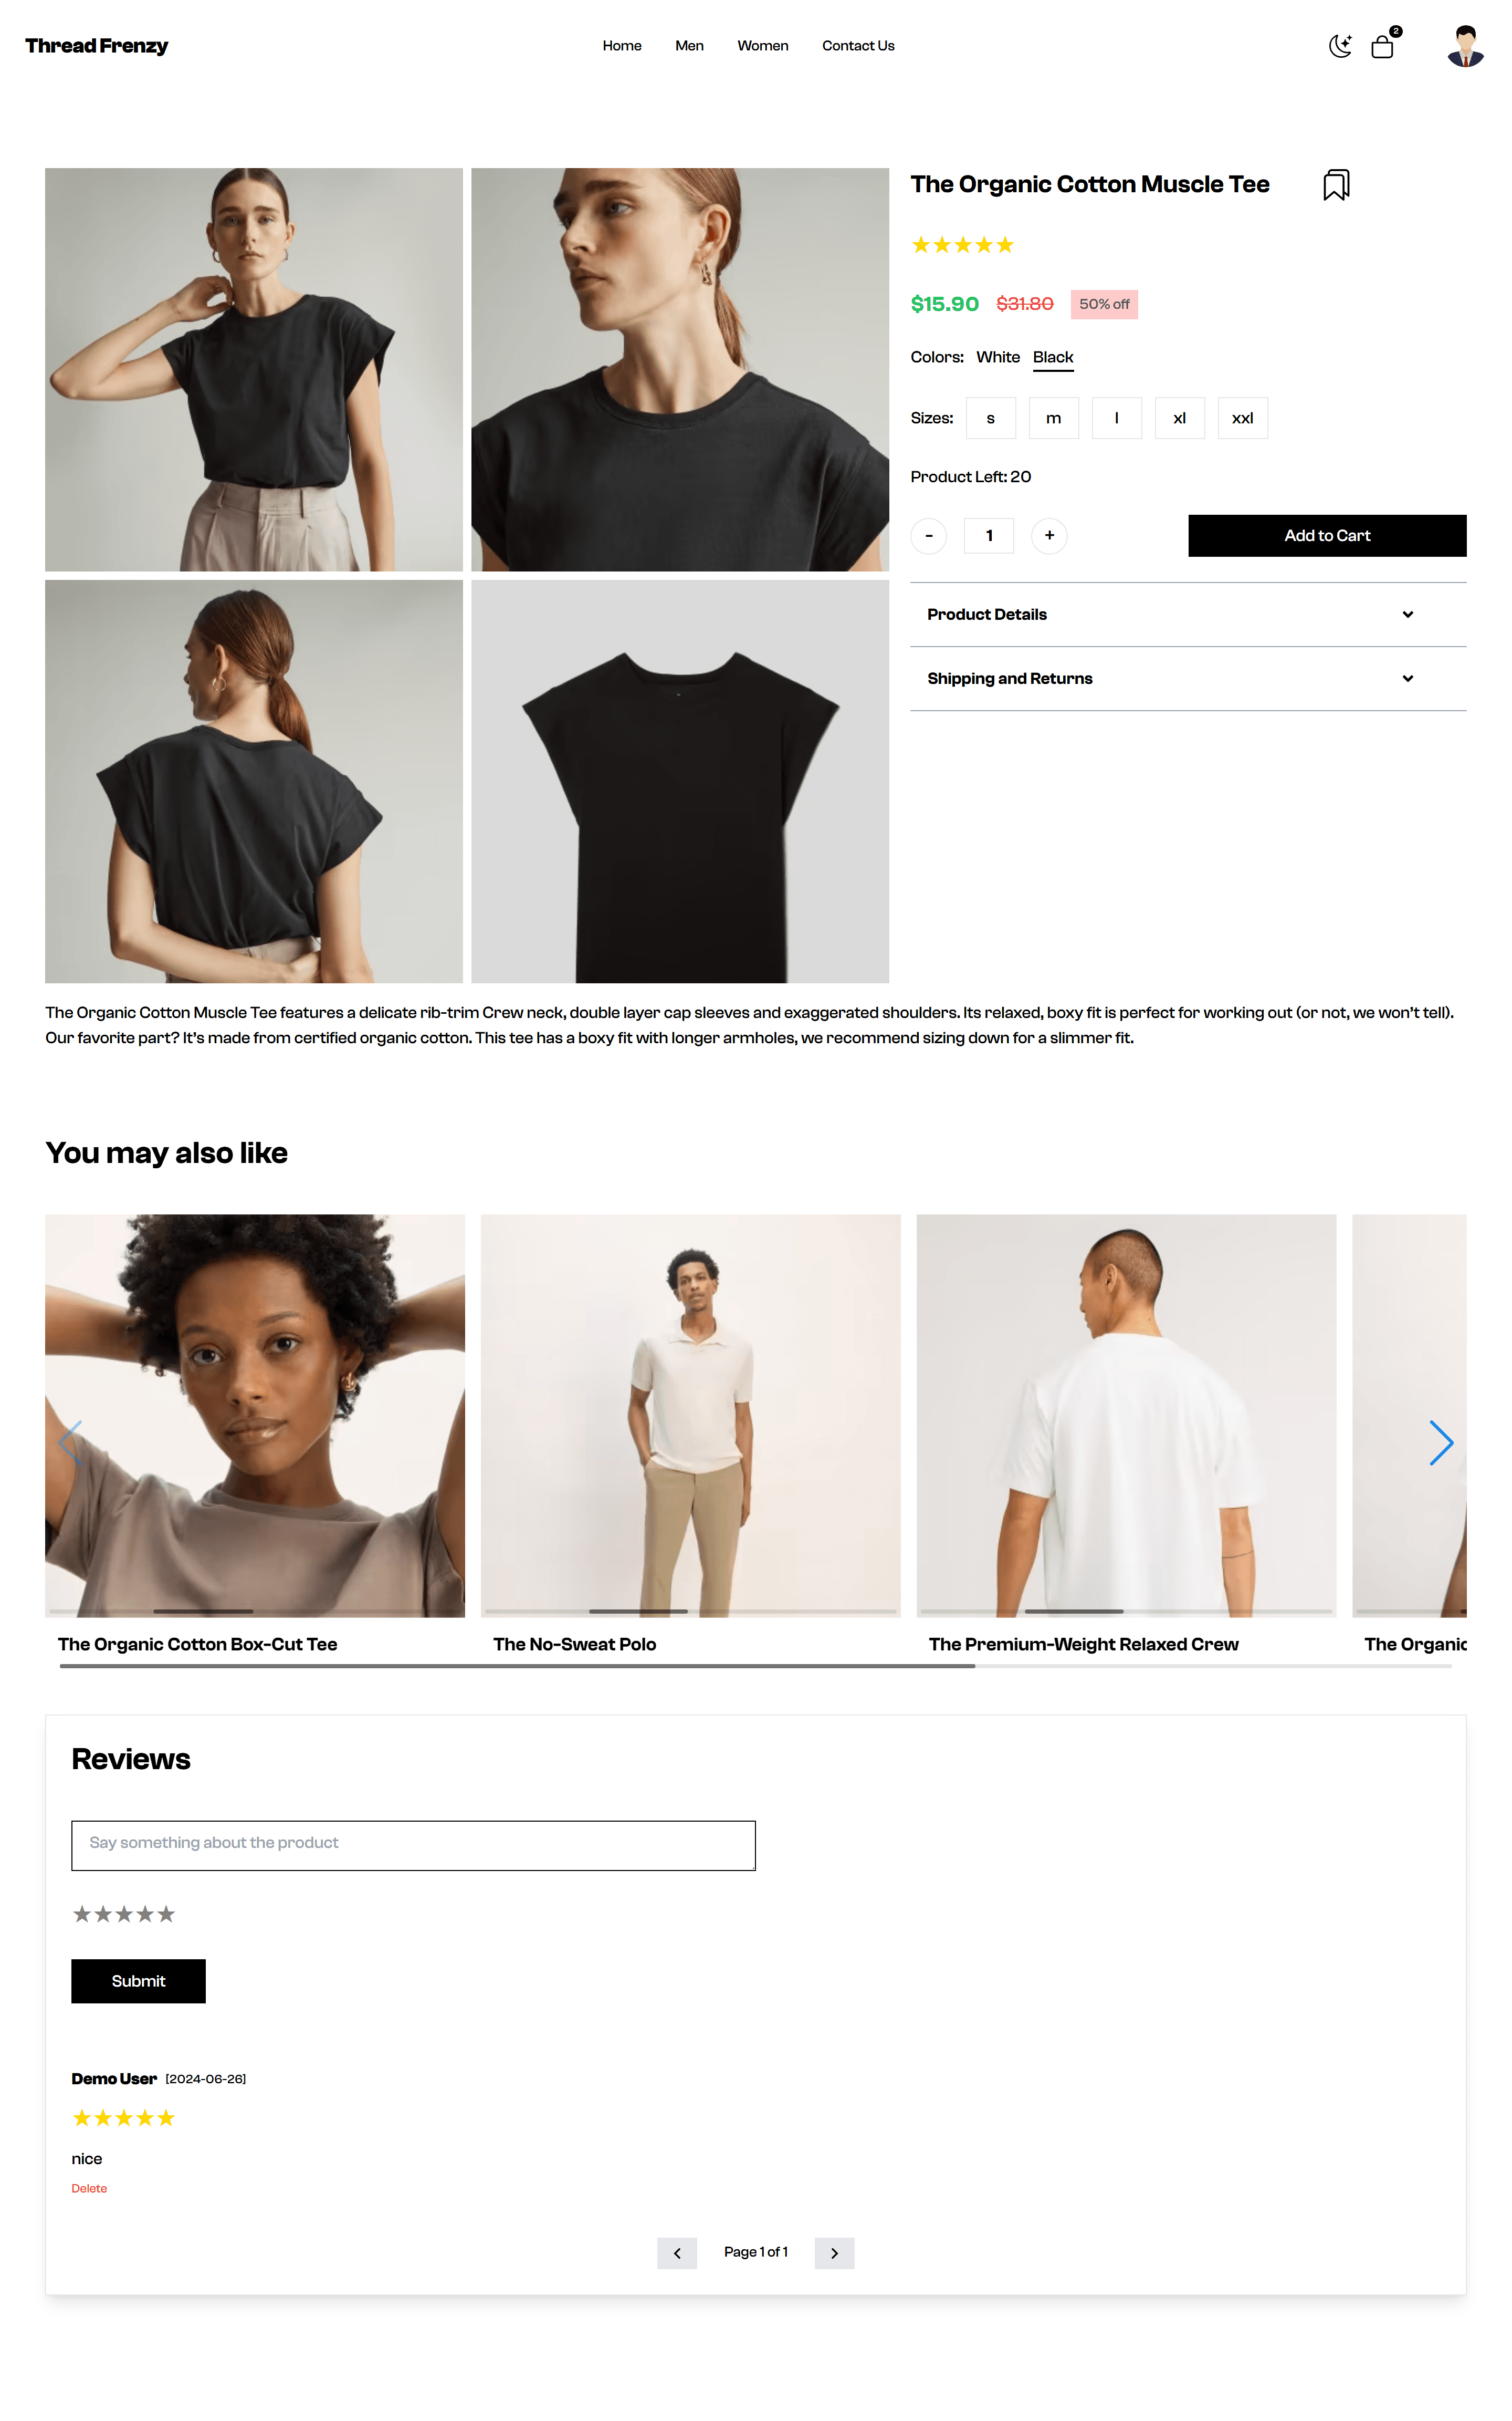Expand Shipping and Returns section

click(x=1188, y=678)
